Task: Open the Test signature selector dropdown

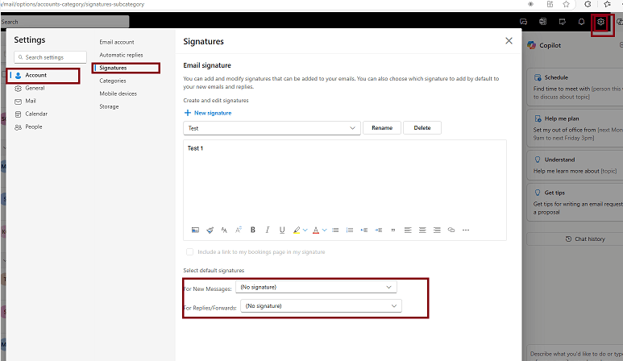Action: [x=272, y=128]
